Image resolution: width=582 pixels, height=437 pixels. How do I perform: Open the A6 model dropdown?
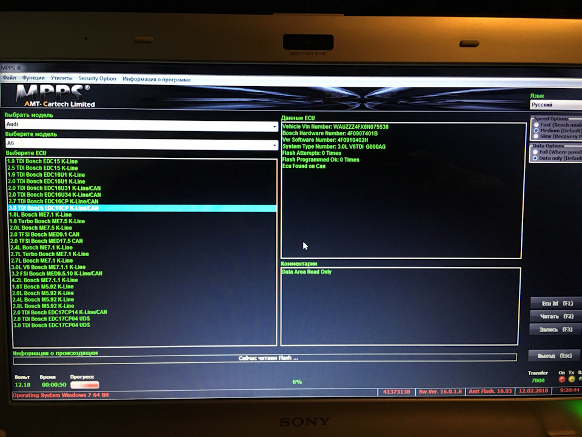tap(142, 144)
